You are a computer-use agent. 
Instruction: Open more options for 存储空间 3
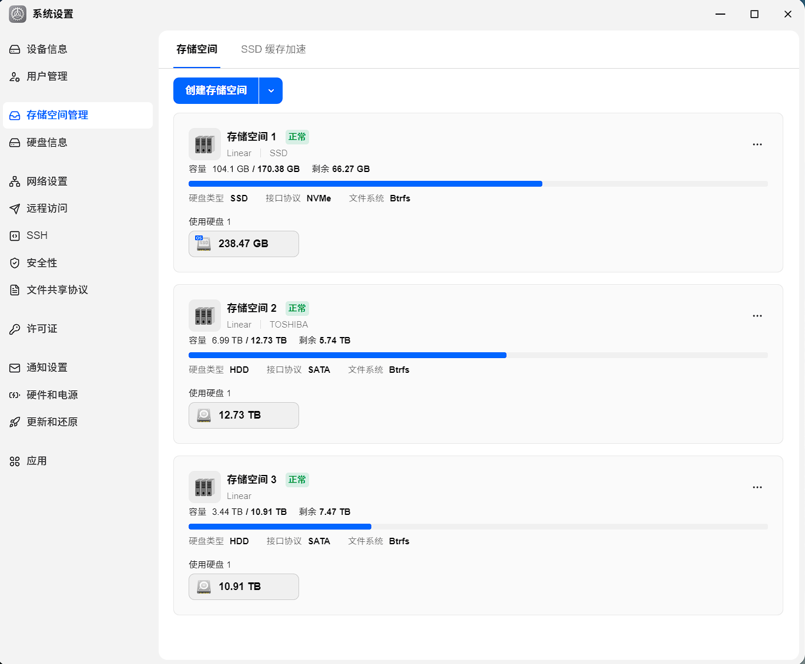point(757,487)
